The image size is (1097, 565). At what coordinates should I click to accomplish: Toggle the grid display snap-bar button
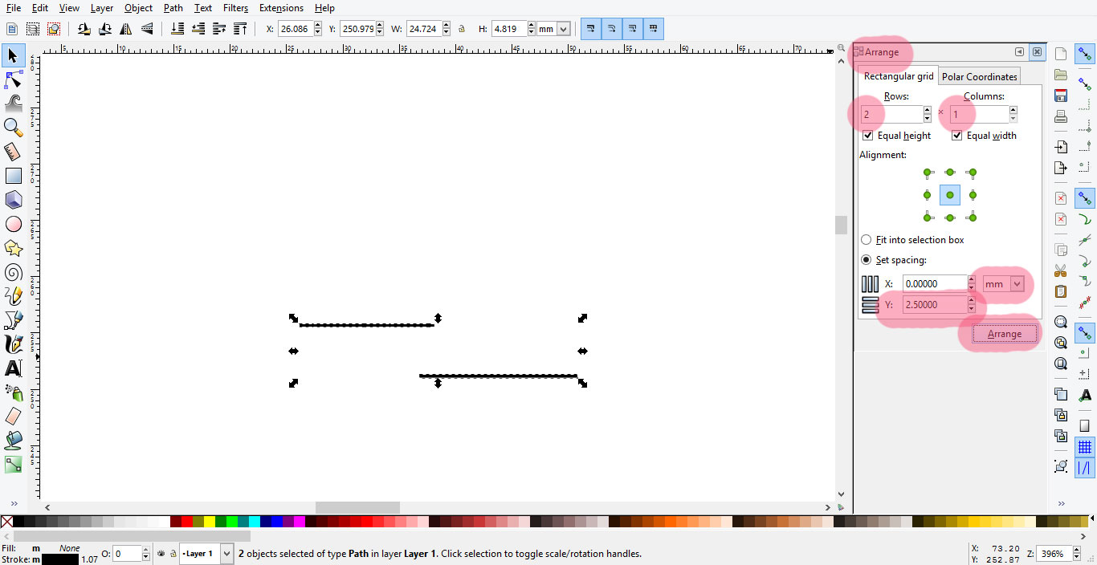pos(1085,446)
